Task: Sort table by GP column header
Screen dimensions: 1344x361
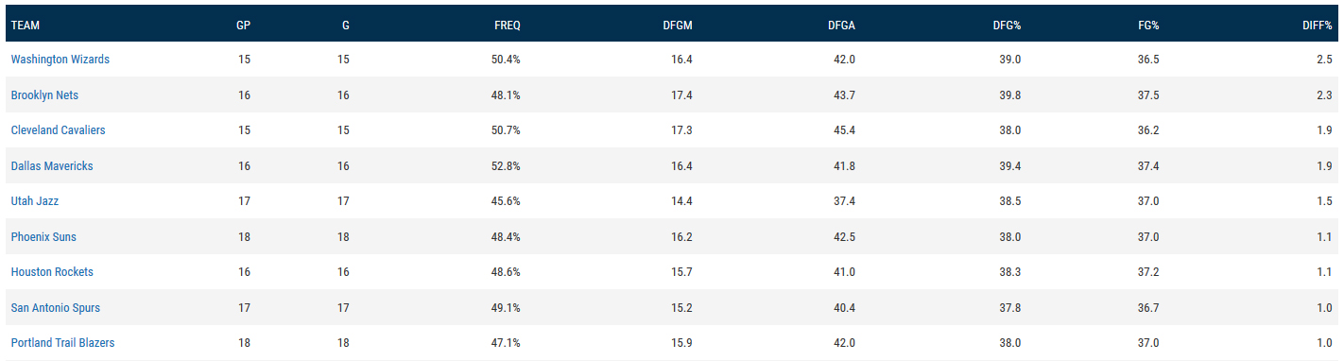Action: (x=243, y=24)
